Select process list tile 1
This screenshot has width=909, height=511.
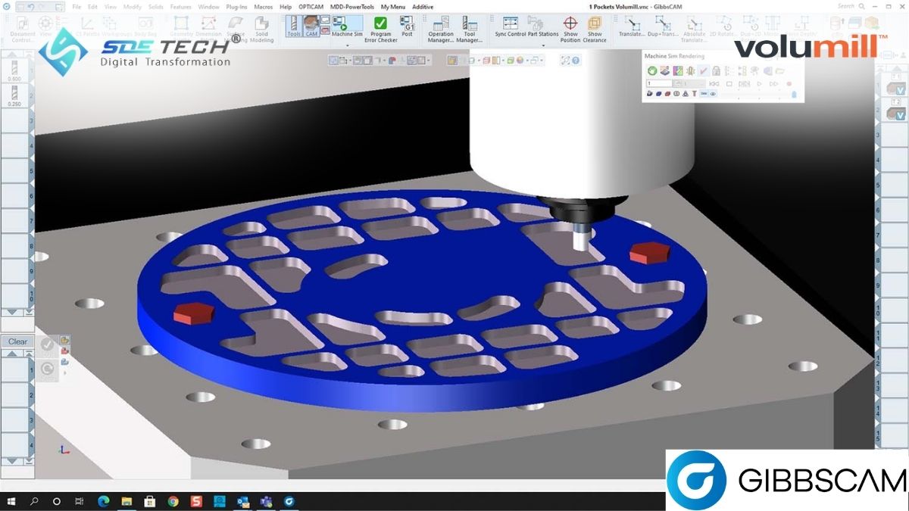pyautogui.click(x=15, y=369)
